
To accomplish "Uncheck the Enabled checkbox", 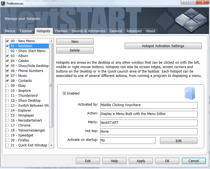I will [64, 93].
